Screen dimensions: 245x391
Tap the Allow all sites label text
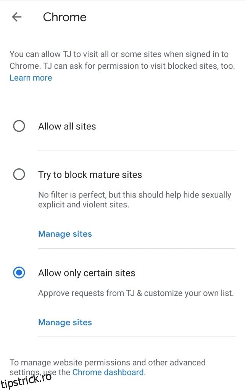tap(67, 126)
